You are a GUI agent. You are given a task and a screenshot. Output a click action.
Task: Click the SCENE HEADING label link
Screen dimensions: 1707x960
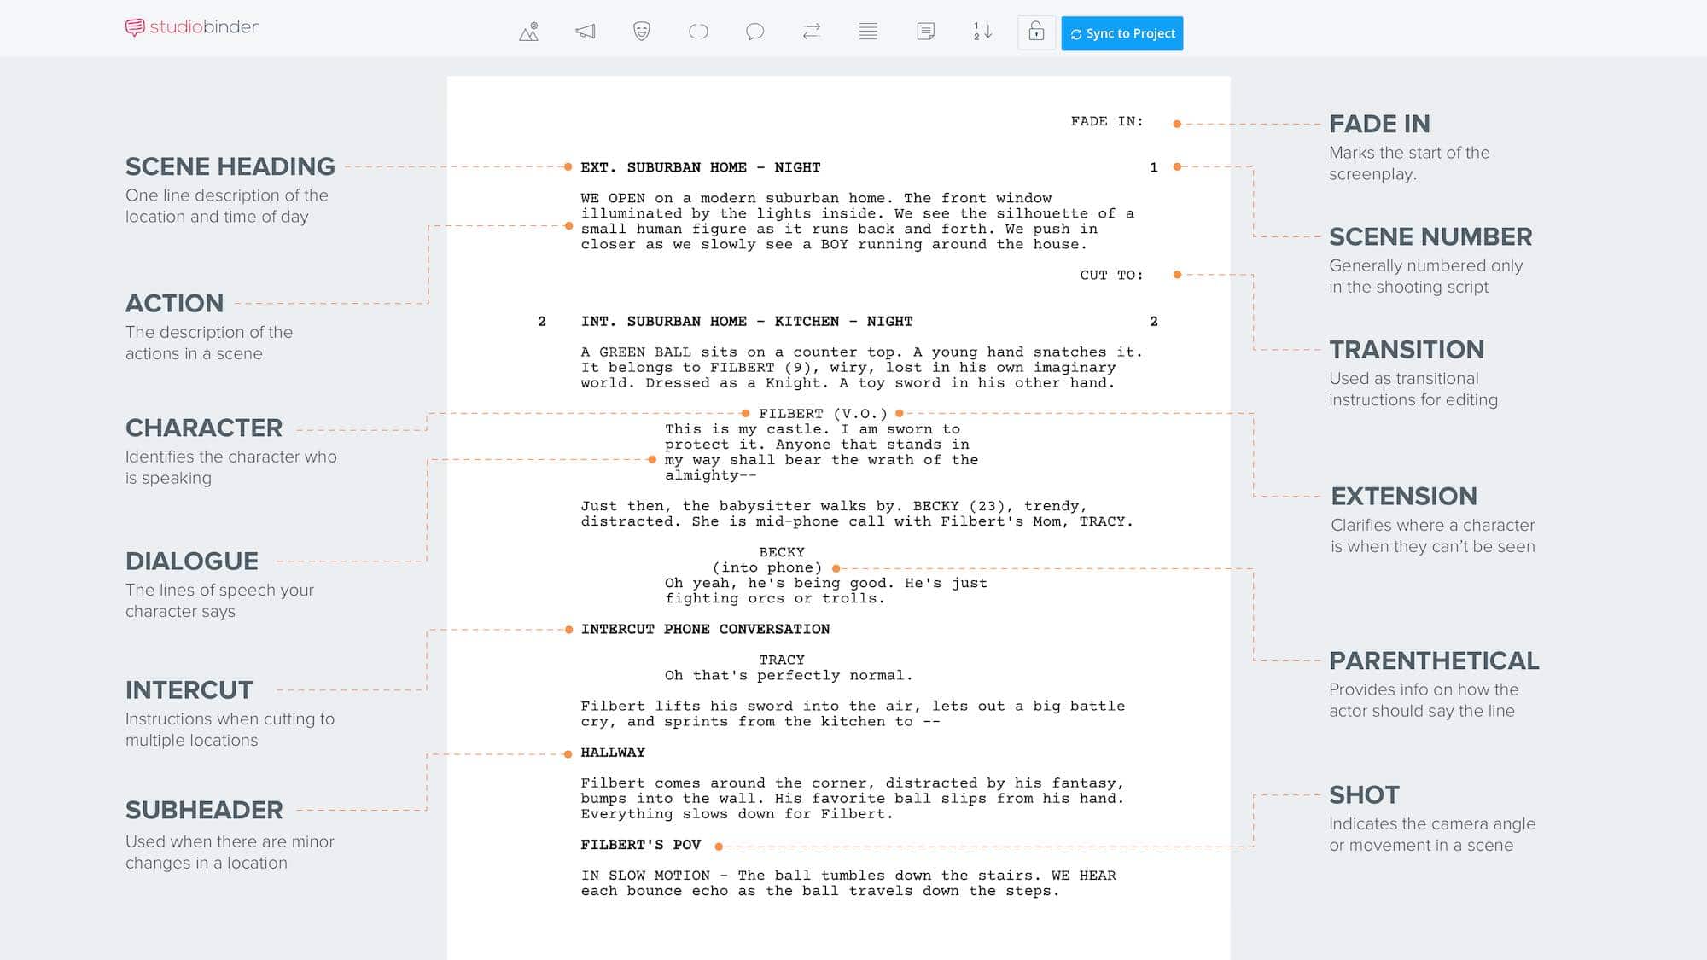230,167
